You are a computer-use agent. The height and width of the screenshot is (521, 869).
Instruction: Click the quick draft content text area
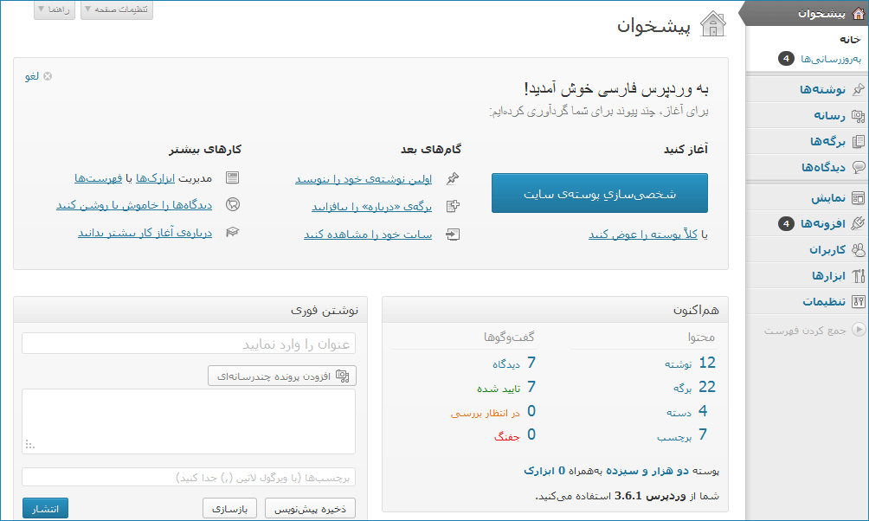coord(189,421)
